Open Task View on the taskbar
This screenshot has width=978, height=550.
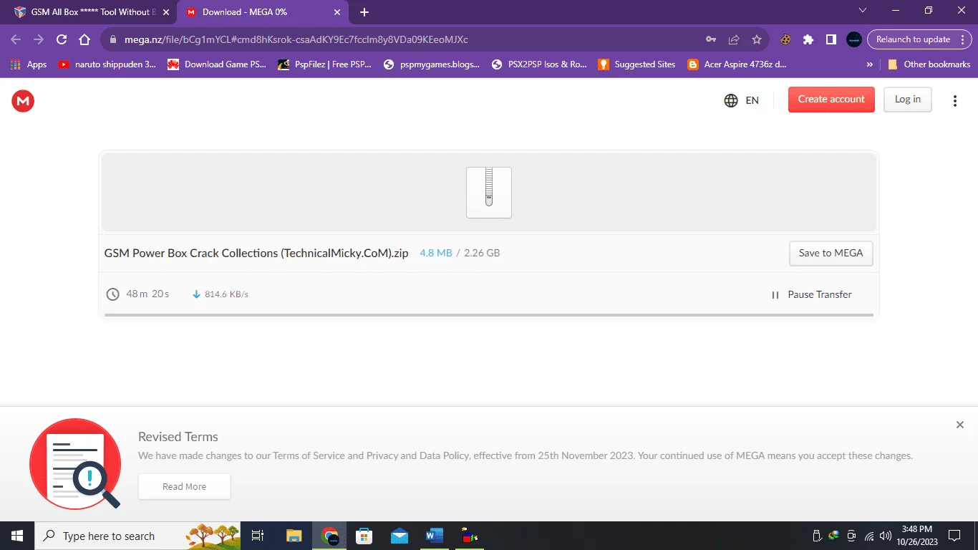(x=258, y=536)
